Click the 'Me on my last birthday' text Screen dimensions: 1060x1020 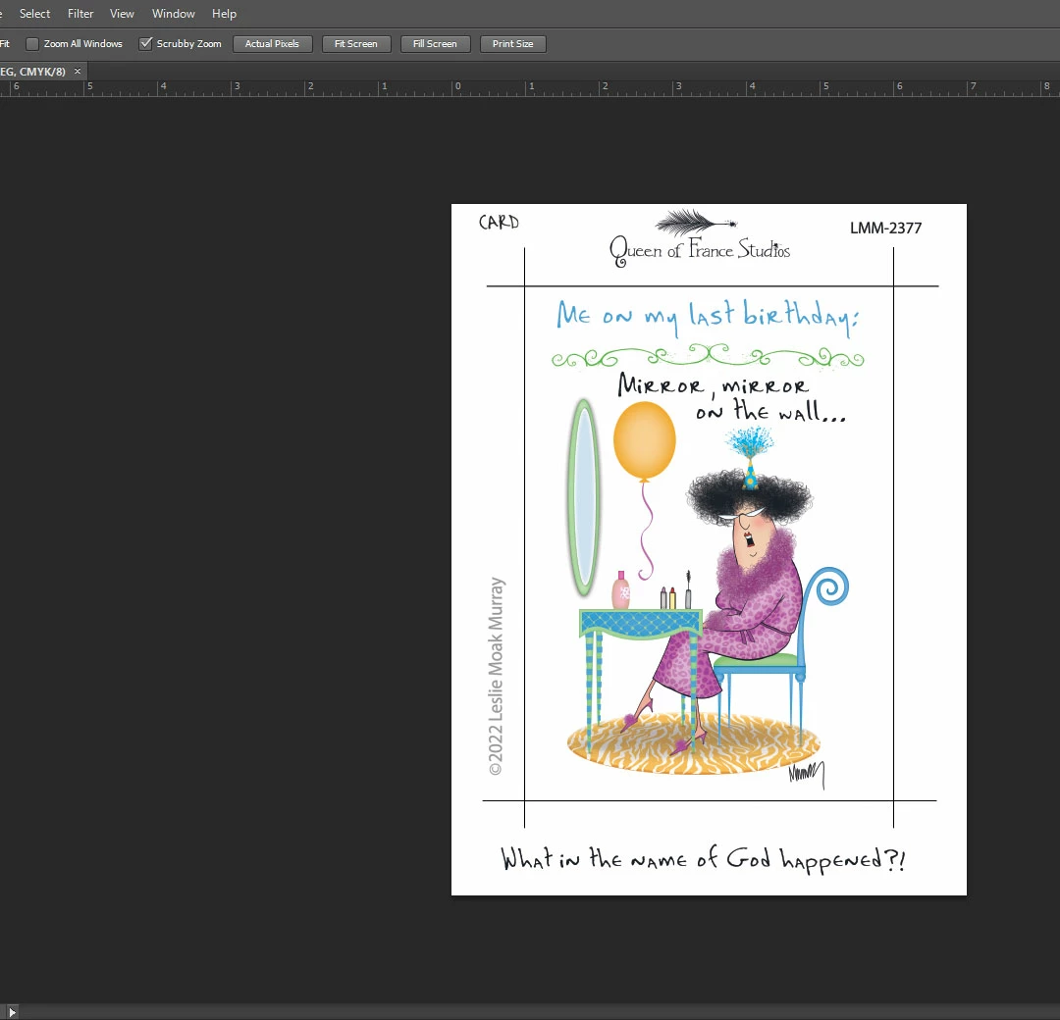tap(707, 317)
